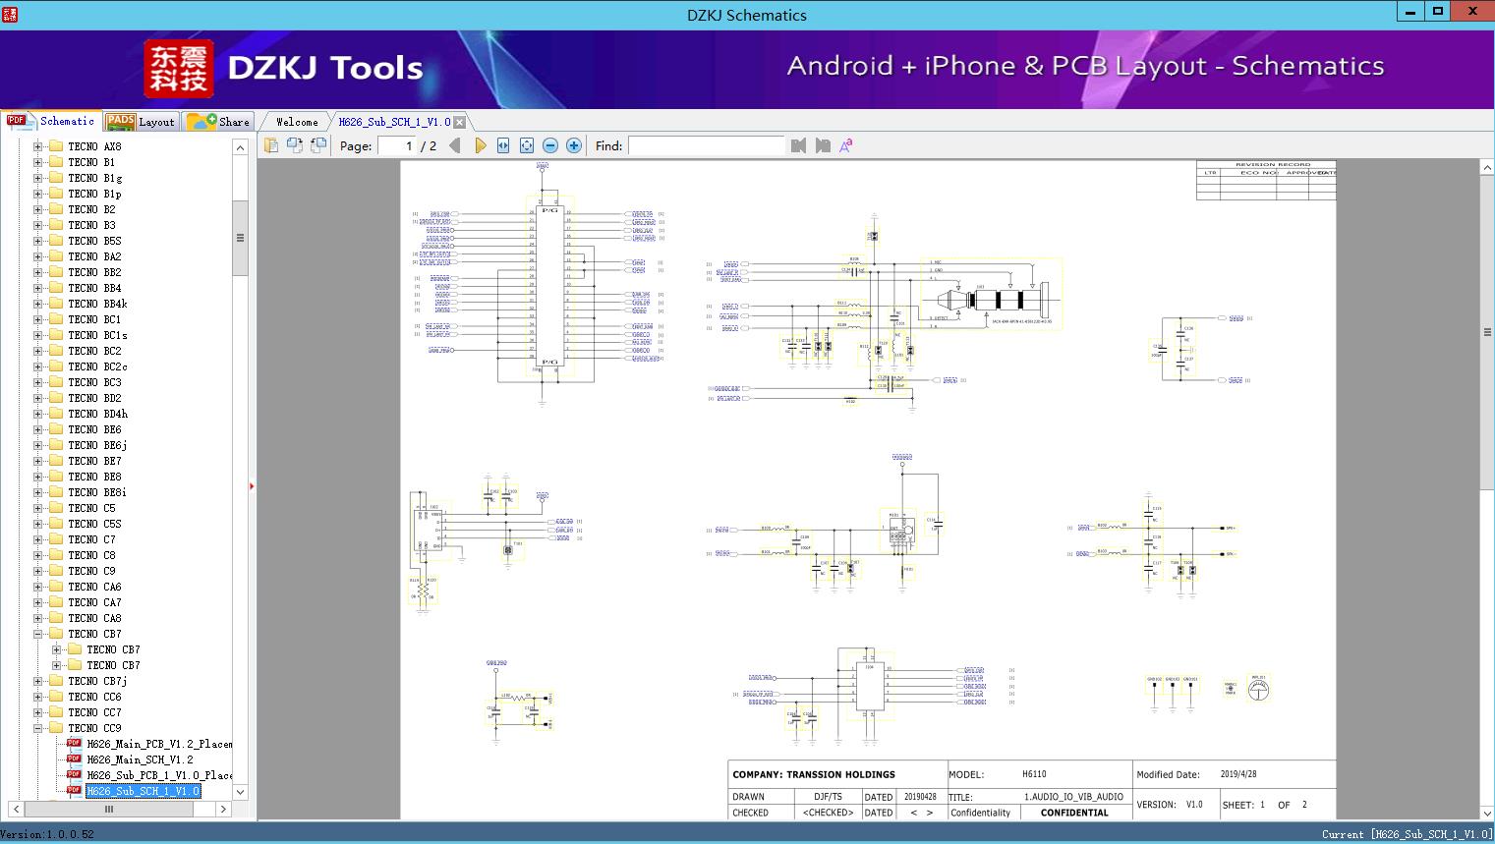Screen dimensions: 1495x844
Task: Fit whole page in view icon
Action: pos(527,145)
